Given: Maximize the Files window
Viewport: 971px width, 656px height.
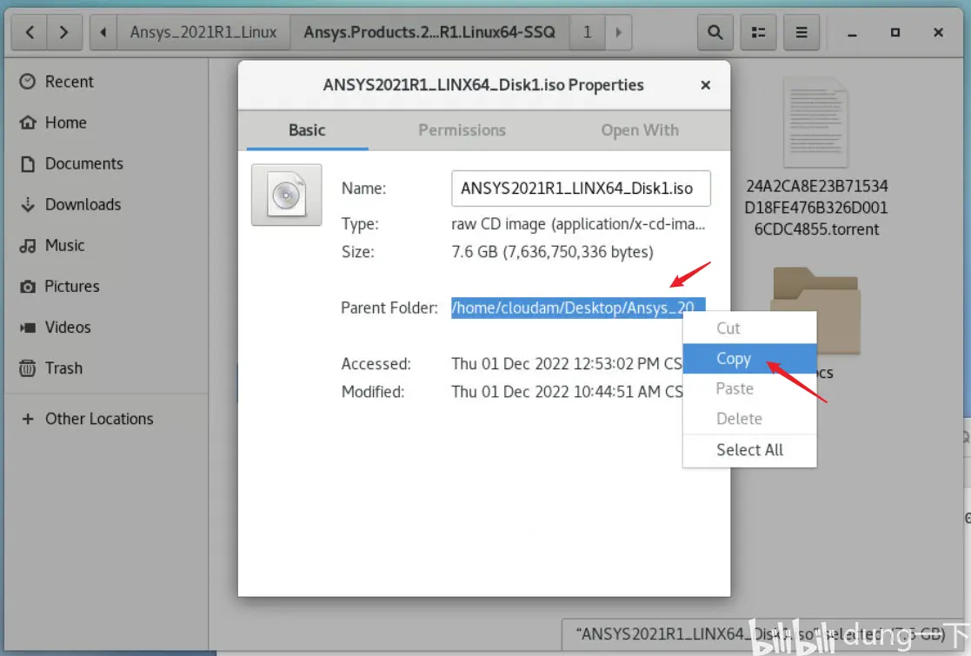Looking at the screenshot, I should point(895,32).
